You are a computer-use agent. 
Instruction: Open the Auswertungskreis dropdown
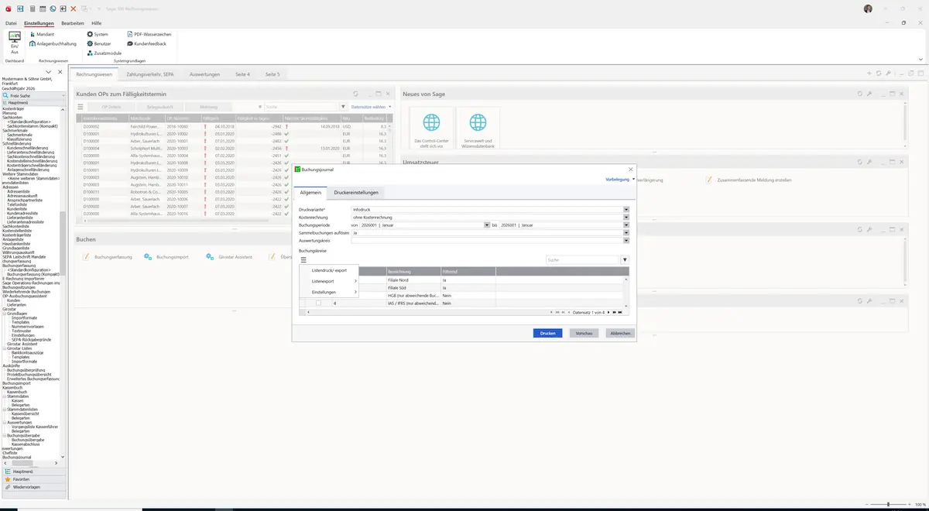[x=626, y=240]
